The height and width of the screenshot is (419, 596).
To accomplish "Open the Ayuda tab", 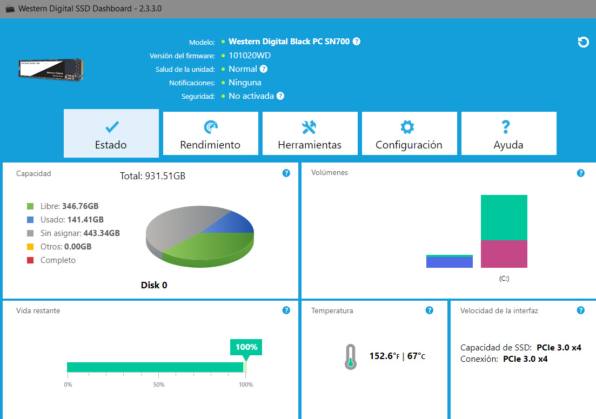I will click(508, 134).
